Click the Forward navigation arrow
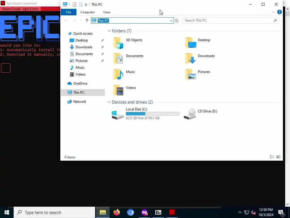 point(74,20)
